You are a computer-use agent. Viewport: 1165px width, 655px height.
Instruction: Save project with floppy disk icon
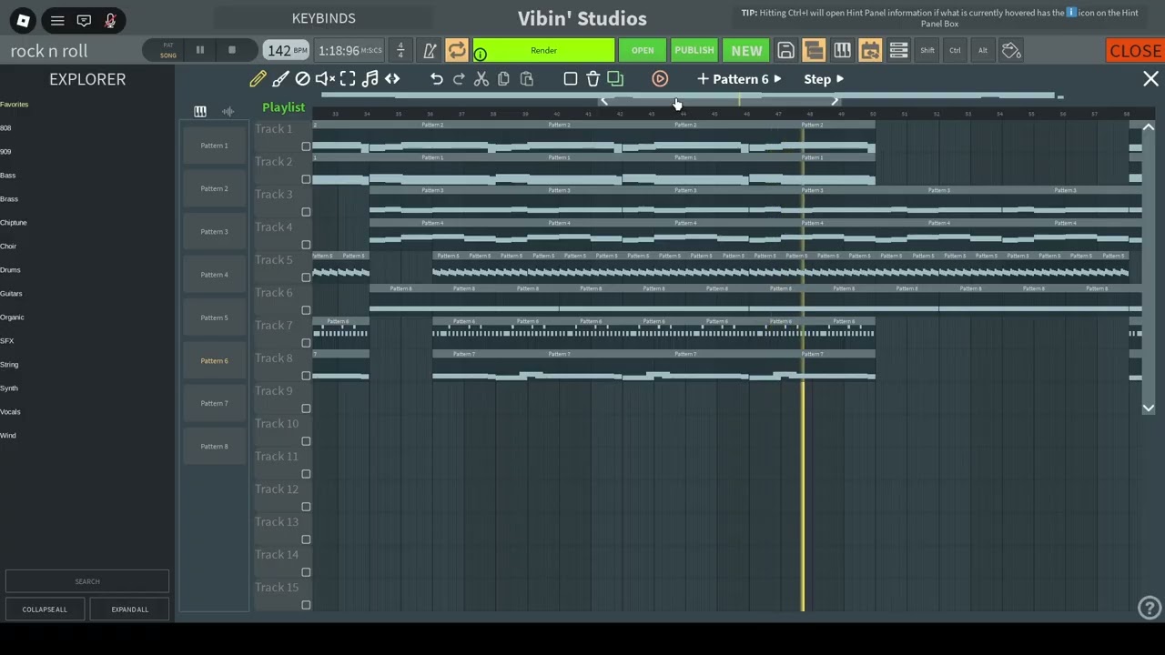coord(785,51)
